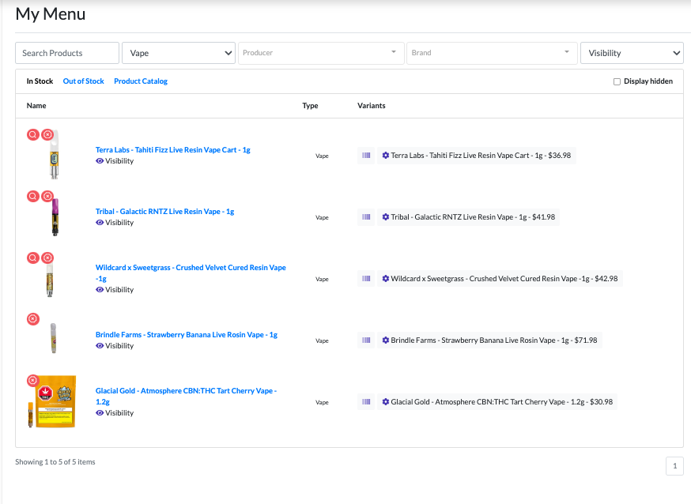
Task: Switch to the In Stock tab
Action: coord(40,81)
